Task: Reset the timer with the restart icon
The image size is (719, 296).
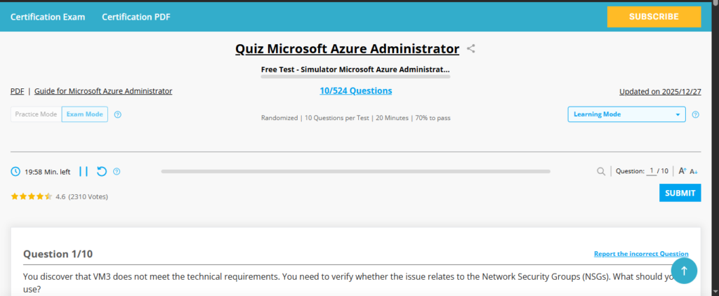Action: [102, 171]
